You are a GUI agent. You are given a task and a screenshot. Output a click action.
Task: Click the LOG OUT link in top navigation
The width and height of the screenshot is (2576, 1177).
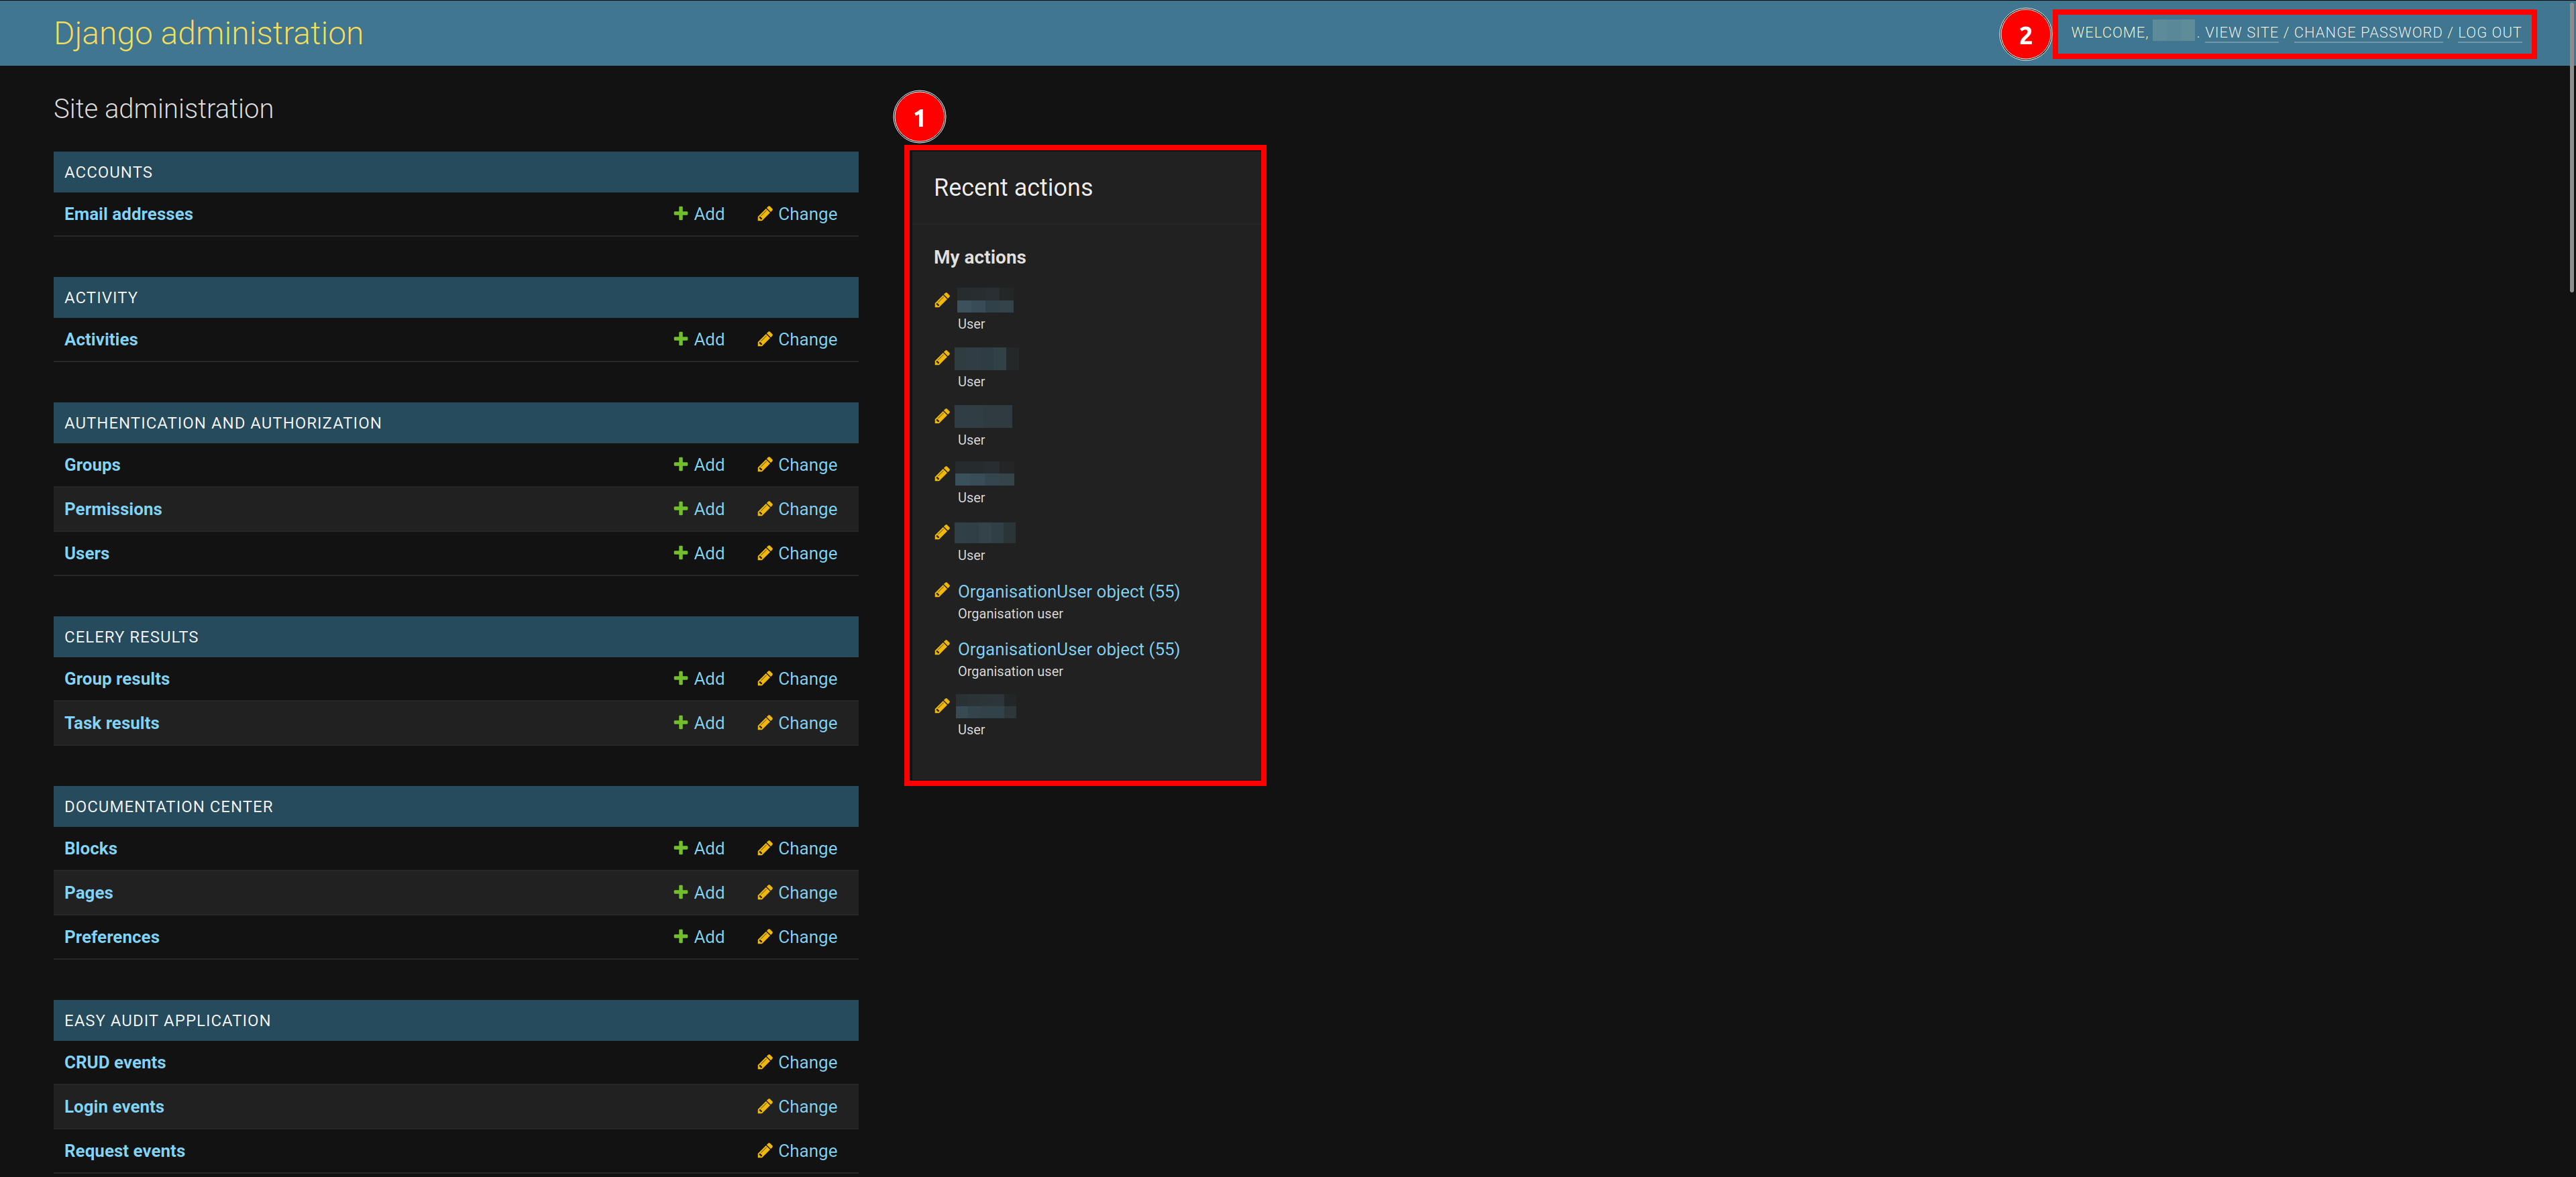coord(2491,32)
